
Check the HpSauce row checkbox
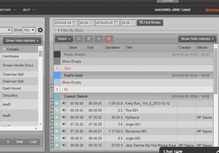[57, 117]
